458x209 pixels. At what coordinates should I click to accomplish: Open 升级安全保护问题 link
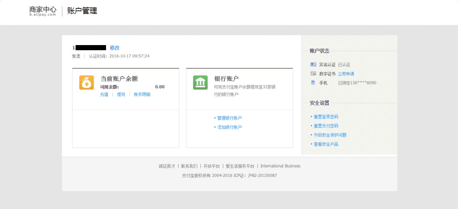click(x=330, y=135)
